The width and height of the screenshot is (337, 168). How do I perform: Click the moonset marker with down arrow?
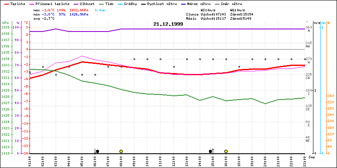click(x=96, y=151)
